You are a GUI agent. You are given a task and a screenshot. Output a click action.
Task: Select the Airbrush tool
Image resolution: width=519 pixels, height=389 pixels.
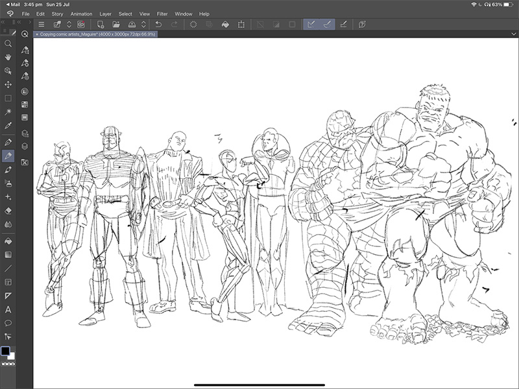point(8,183)
